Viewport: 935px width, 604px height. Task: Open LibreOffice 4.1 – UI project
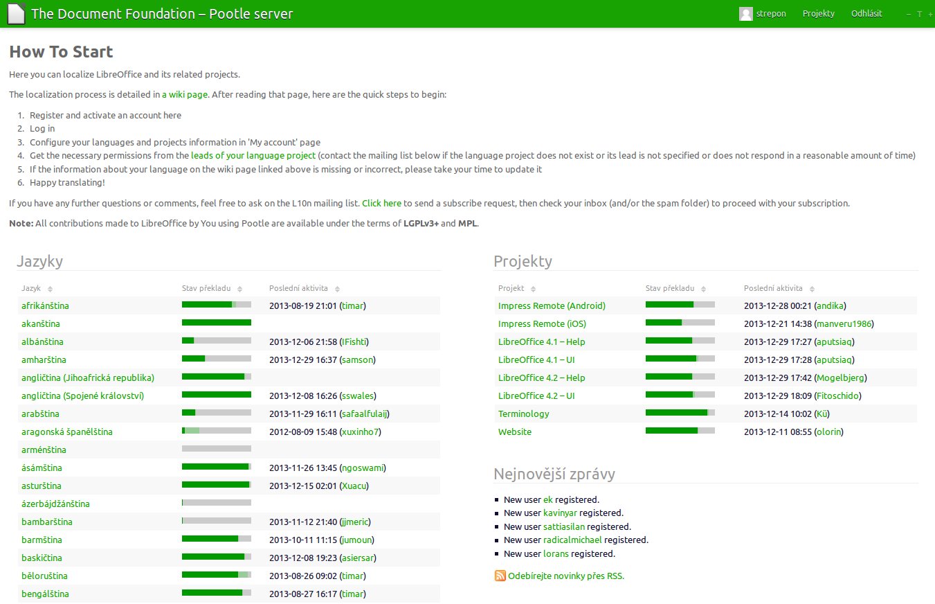(x=536, y=359)
